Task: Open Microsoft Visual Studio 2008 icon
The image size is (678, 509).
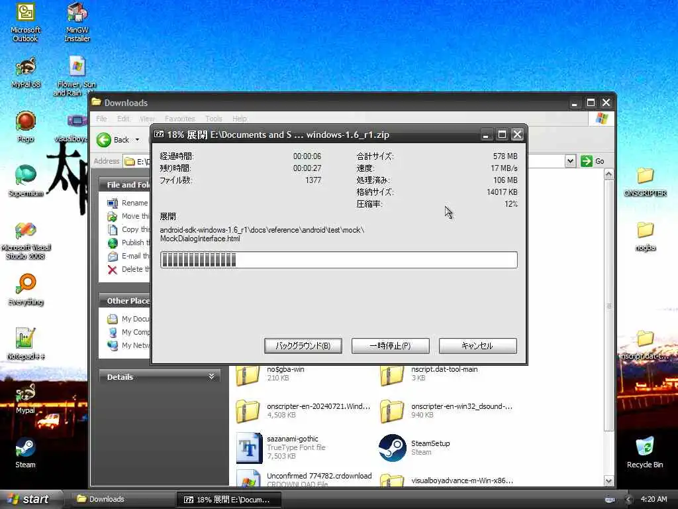Action: (26, 240)
